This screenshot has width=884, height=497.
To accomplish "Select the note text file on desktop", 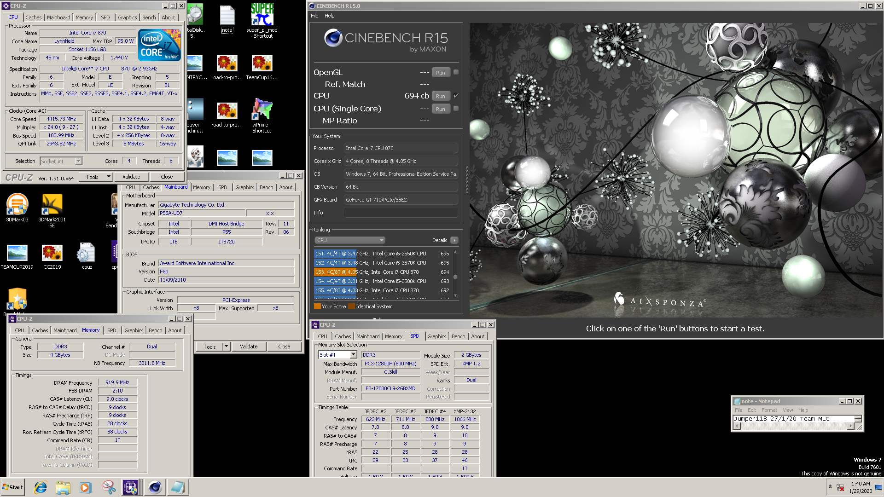I will 227,19.
